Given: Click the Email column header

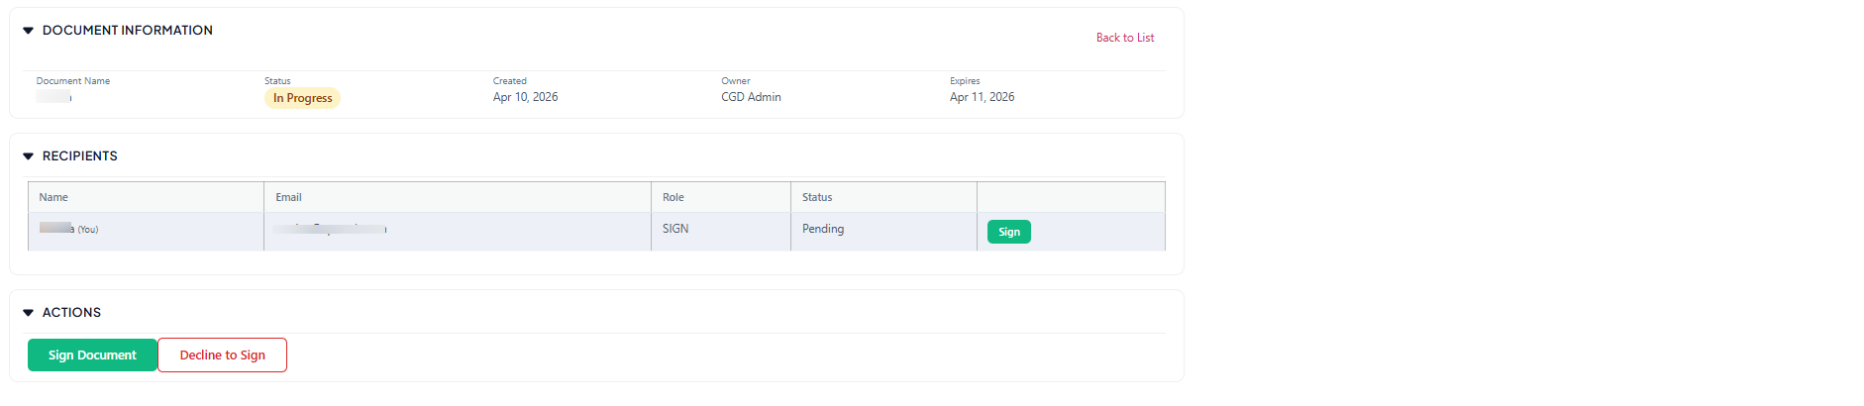Looking at the screenshot, I should click(x=288, y=197).
